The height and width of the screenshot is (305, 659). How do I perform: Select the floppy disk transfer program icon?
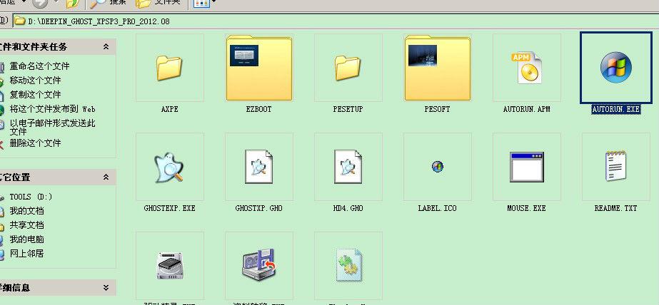coord(258,265)
